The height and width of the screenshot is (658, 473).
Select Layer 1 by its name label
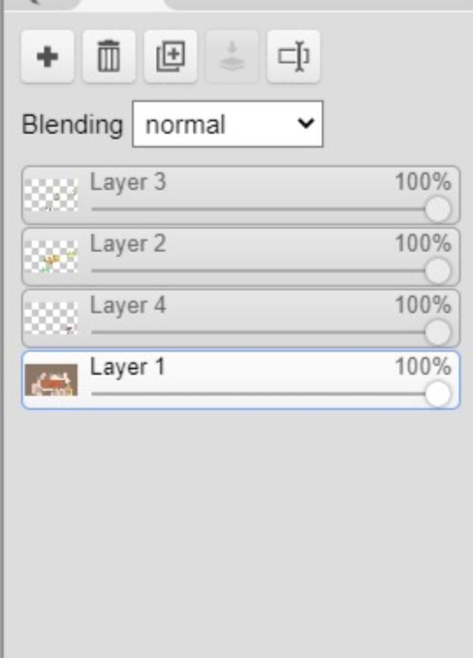(x=127, y=367)
